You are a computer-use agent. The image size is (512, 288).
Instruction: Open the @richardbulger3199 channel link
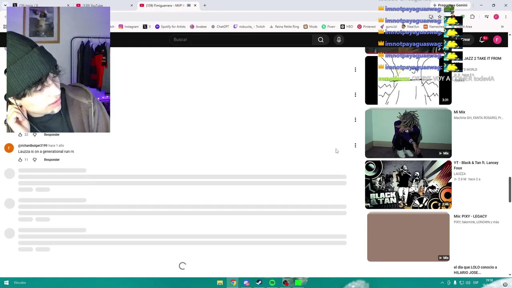33,146
